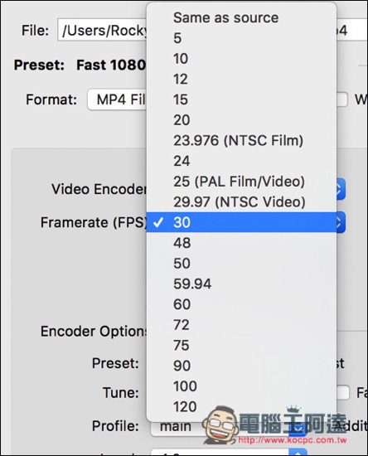Select the checked 30 fps entry
Image resolution: width=368 pixels, height=456 pixels.
241,222
